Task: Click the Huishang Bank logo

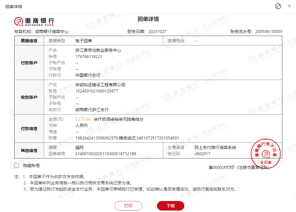Action: 34,21
